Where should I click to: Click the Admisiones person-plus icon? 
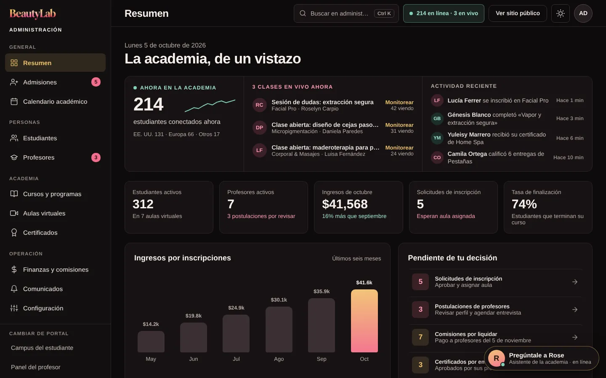coord(14,82)
